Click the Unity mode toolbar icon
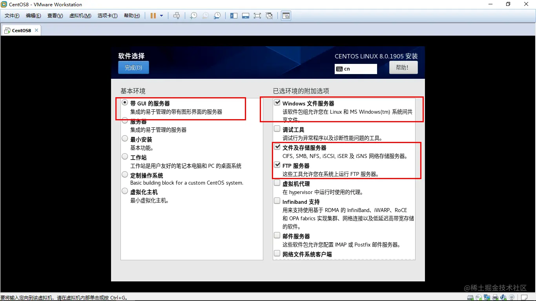 pyautogui.click(x=269, y=16)
